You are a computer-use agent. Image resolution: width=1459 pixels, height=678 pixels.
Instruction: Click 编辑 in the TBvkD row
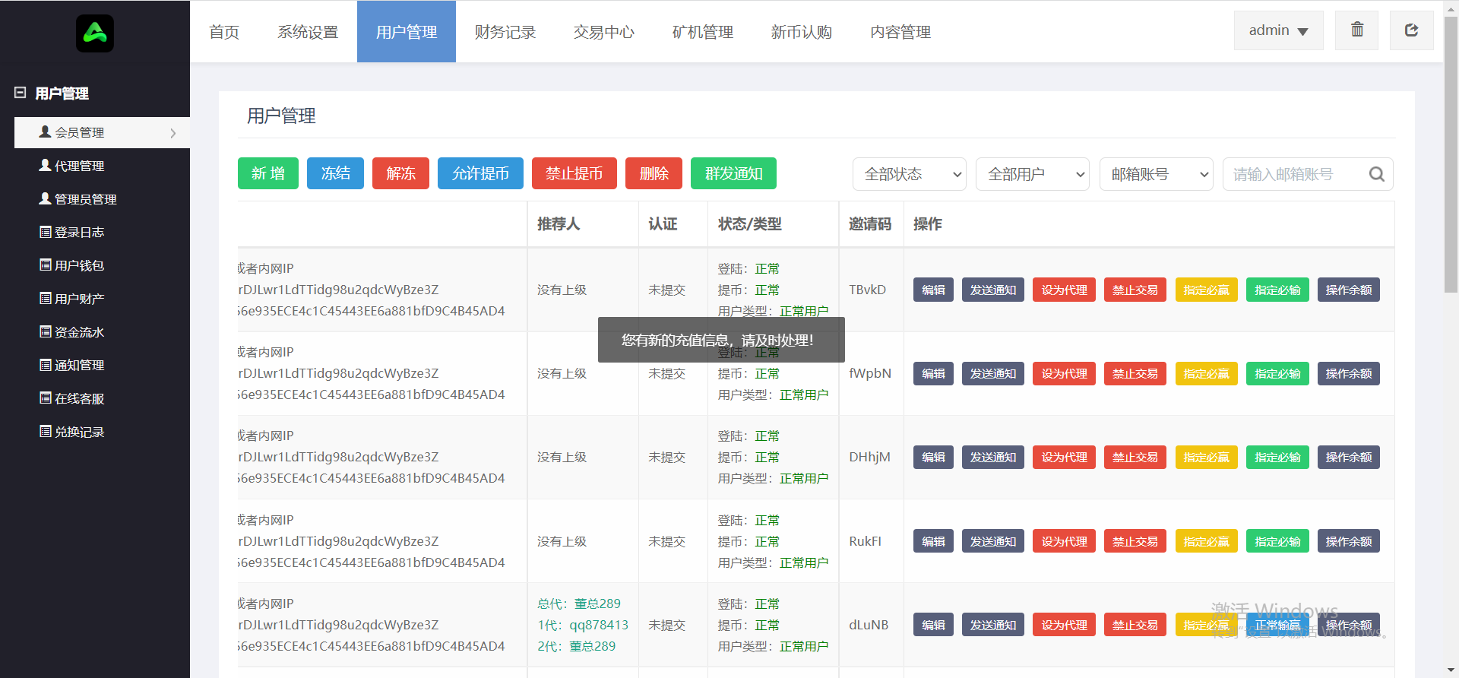click(933, 290)
